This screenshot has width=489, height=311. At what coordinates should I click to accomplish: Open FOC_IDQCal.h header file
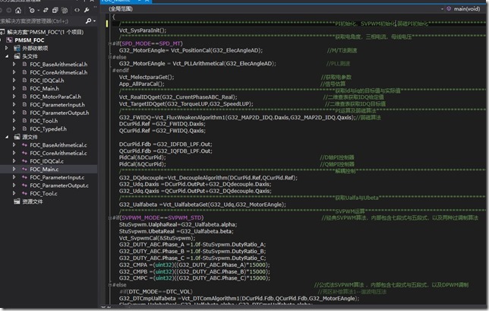point(47,81)
